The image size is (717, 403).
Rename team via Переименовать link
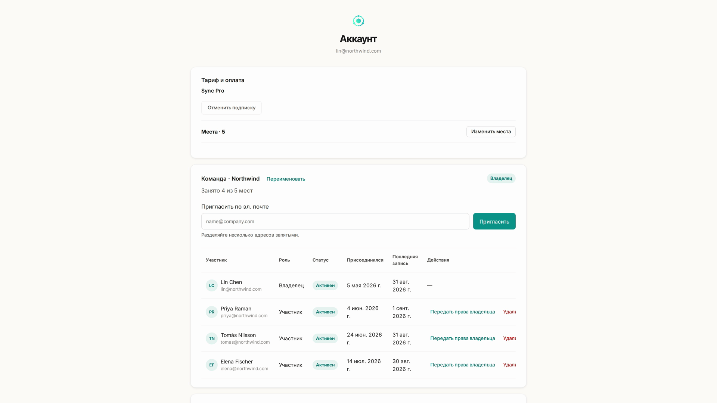click(286, 179)
